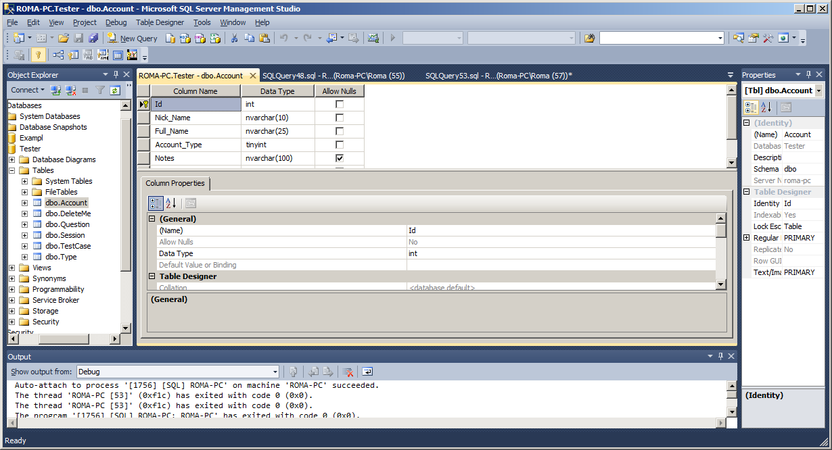Viewport: 832px width, 450px height.
Task: Click the Analysis Services MDX Query icon
Action: pyautogui.click(x=185, y=38)
